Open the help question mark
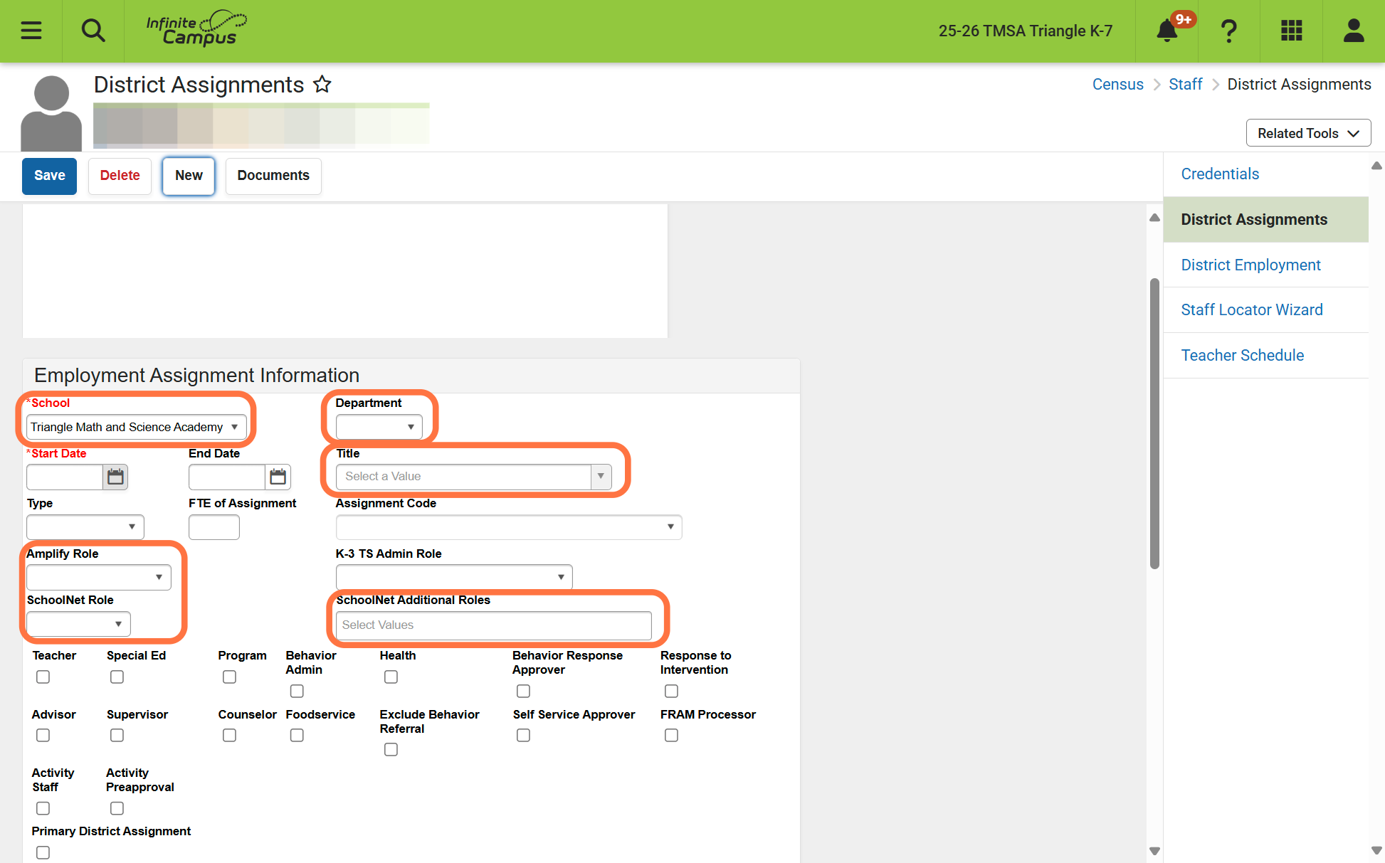 click(x=1228, y=31)
